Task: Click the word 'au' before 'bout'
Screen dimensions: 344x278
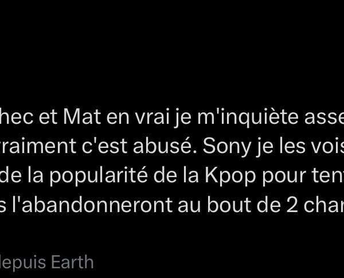Action: (189, 207)
